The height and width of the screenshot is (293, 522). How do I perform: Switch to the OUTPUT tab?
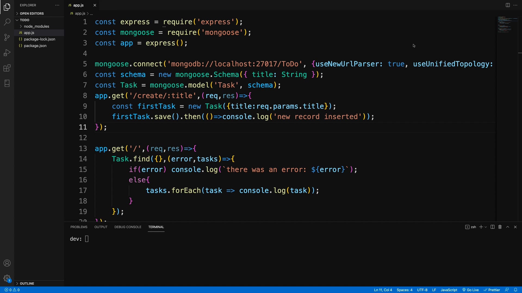click(x=101, y=227)
